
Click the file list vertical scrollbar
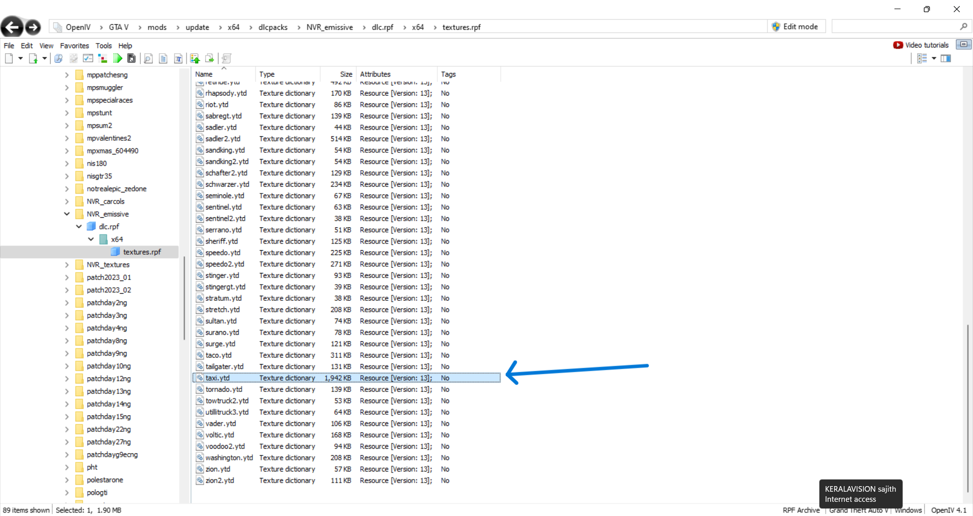pyautogui.click(x=967, y=408)
